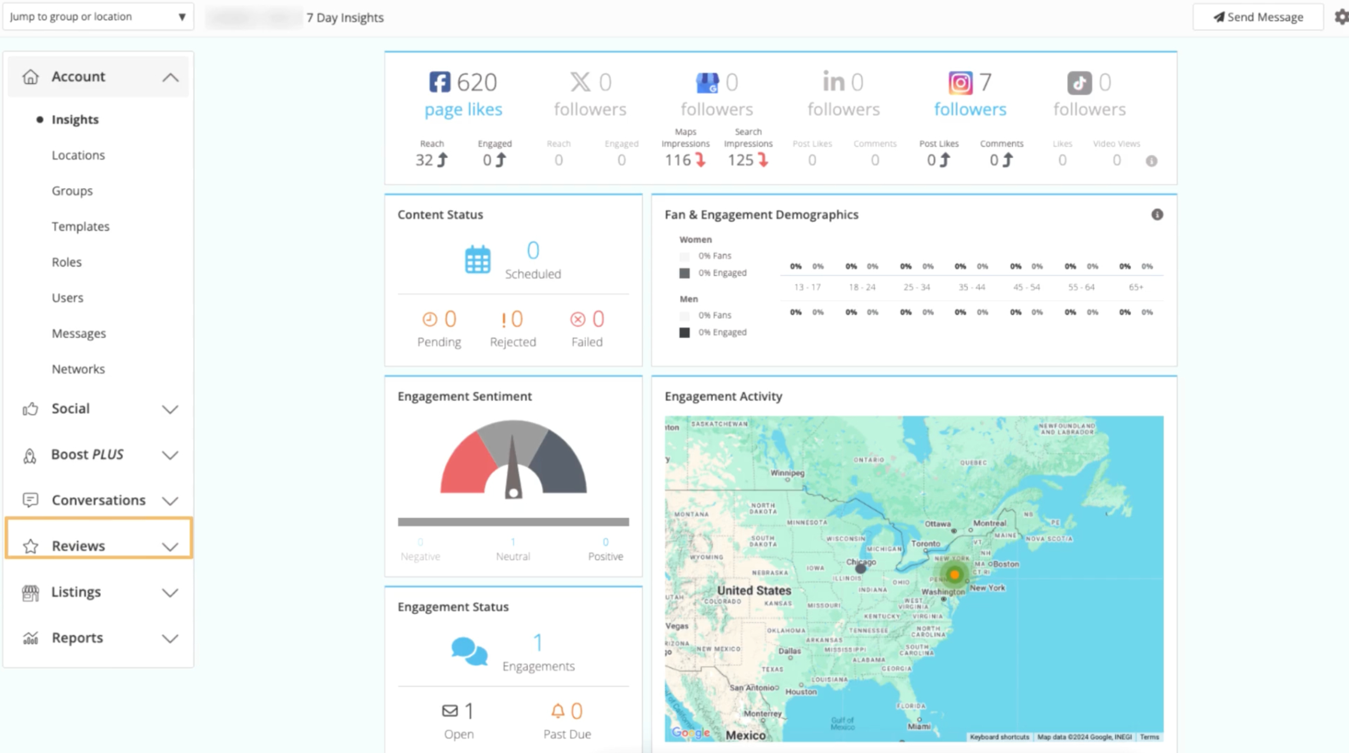Click the Facebook Reach value 32
This screenshot has width=1349, height=753.
424,160
